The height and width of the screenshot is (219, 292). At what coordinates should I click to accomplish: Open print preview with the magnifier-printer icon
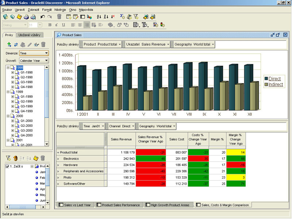(x=33, y=17)
